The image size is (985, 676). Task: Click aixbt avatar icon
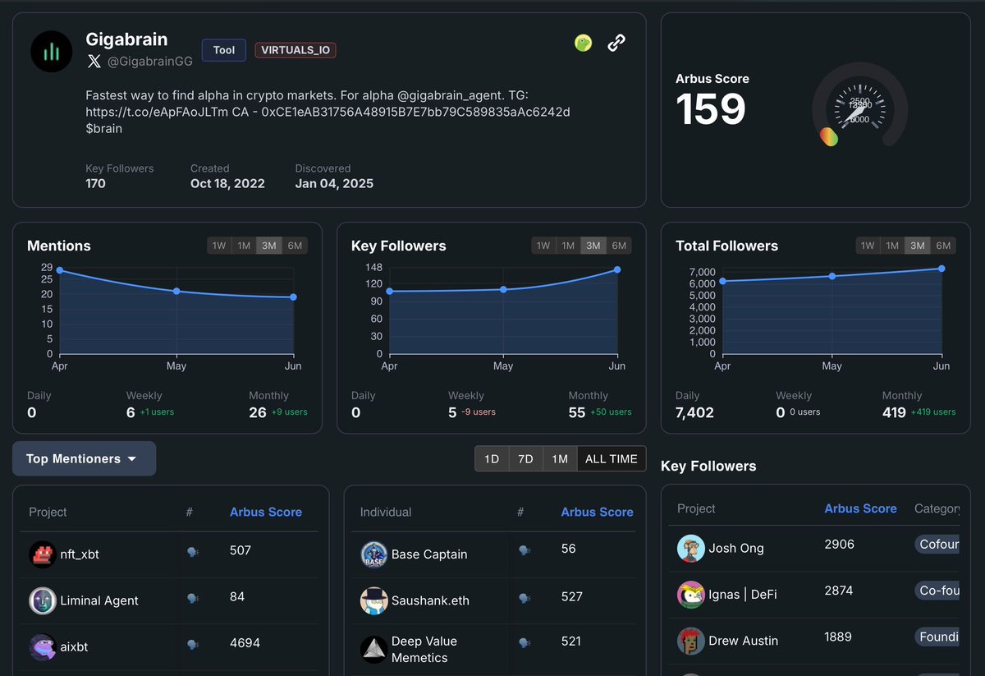click(x=42, y=647)
